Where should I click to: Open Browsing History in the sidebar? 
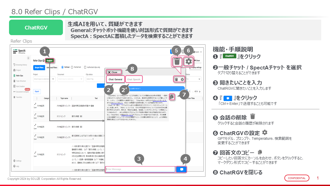coord(21,65)
